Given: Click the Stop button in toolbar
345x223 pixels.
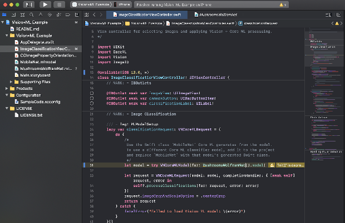Looking at the screenshot, I should tap(60, 4).
